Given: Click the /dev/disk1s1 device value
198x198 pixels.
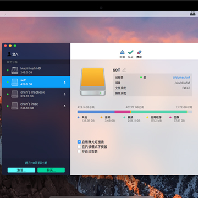Looking at the screenshot, I should point(183,83).
